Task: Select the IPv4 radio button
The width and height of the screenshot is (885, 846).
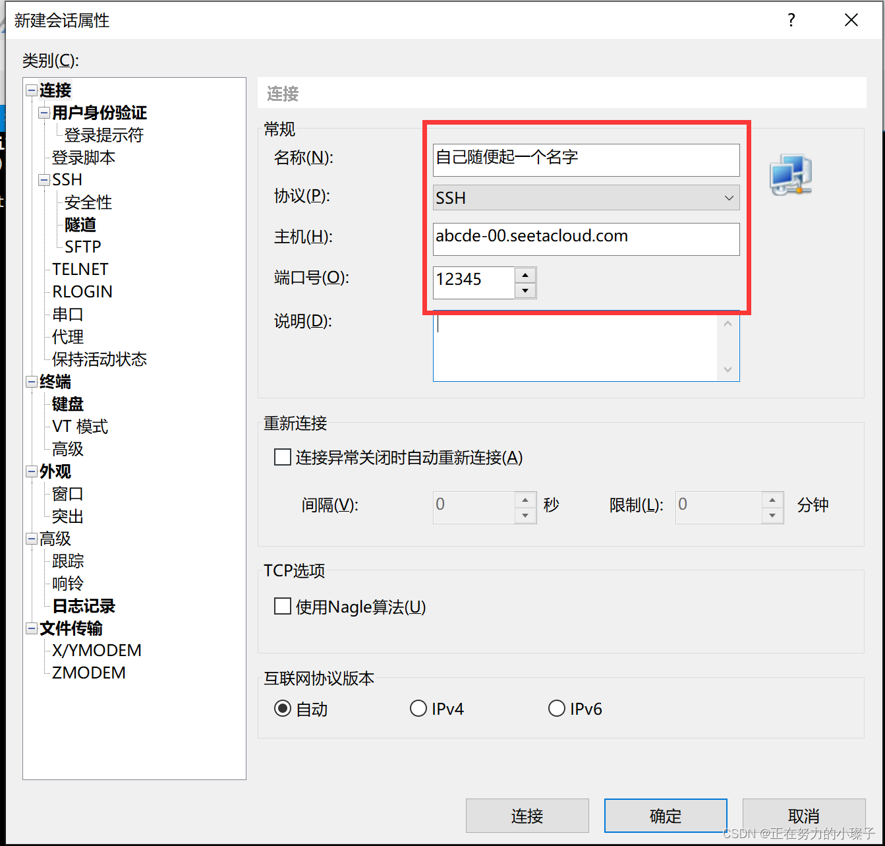Action: (x=418, y=708)
